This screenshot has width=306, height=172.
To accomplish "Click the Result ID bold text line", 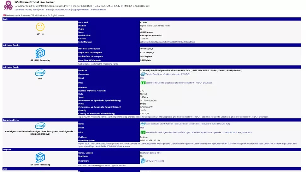I will pos(191,70).
